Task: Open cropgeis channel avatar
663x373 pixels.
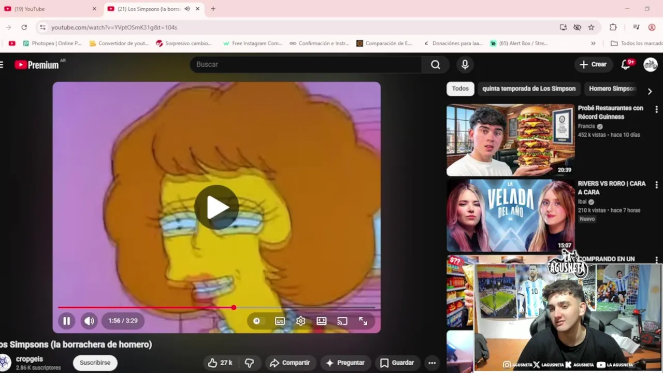Action: tap(5, 363)
